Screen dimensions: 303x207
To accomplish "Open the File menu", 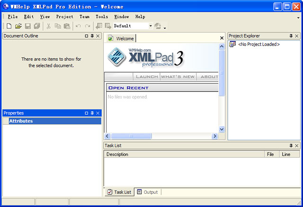I will pyautogui.click(x=13, y=17).
